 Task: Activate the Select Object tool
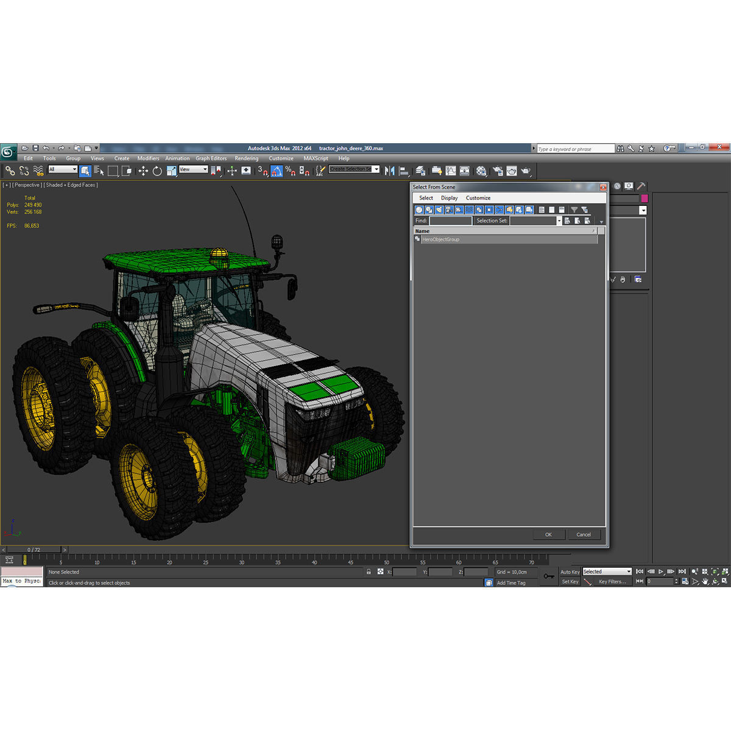[x=85, y=171]
